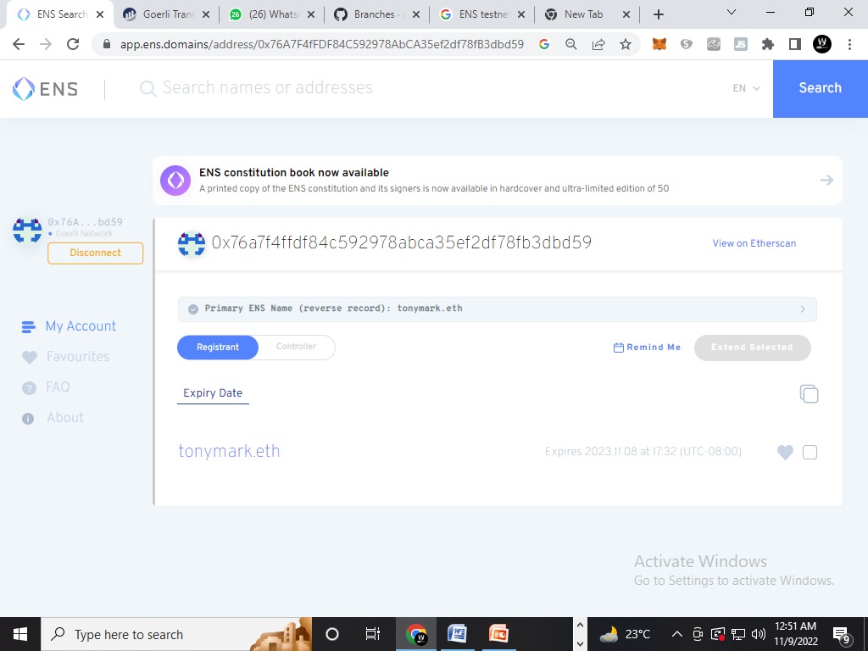Viewport: 868px width, 651px height.
Task: Click browser forward arrow
Action: (x=46, y=44)
